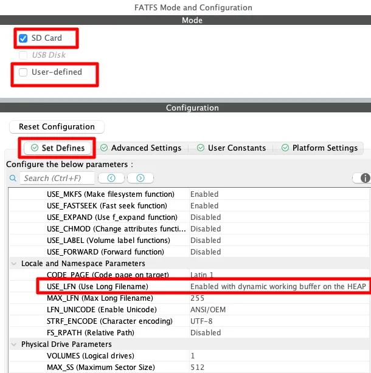This screenshot has width=371, height=373.
Task: Select the USE_FORWARD (Forward function) label
Action: tap(105, 252)
